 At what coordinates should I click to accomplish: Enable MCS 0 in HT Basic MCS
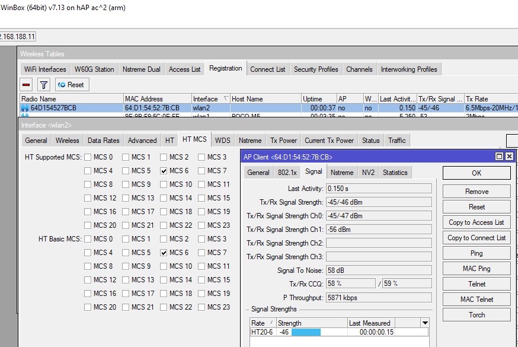pos(87,239)
